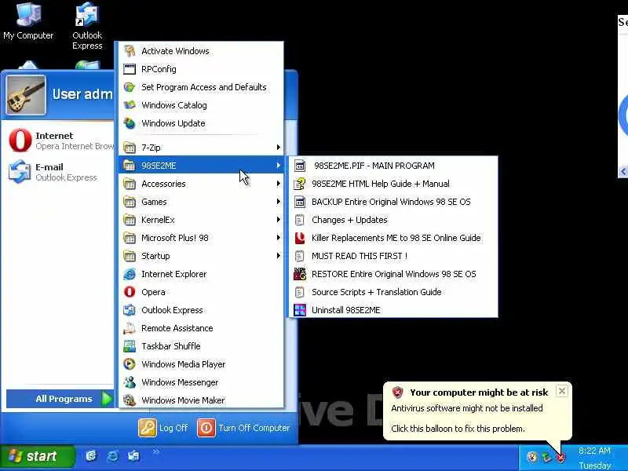Click the leftmost system tray icon

coord(532,457)
